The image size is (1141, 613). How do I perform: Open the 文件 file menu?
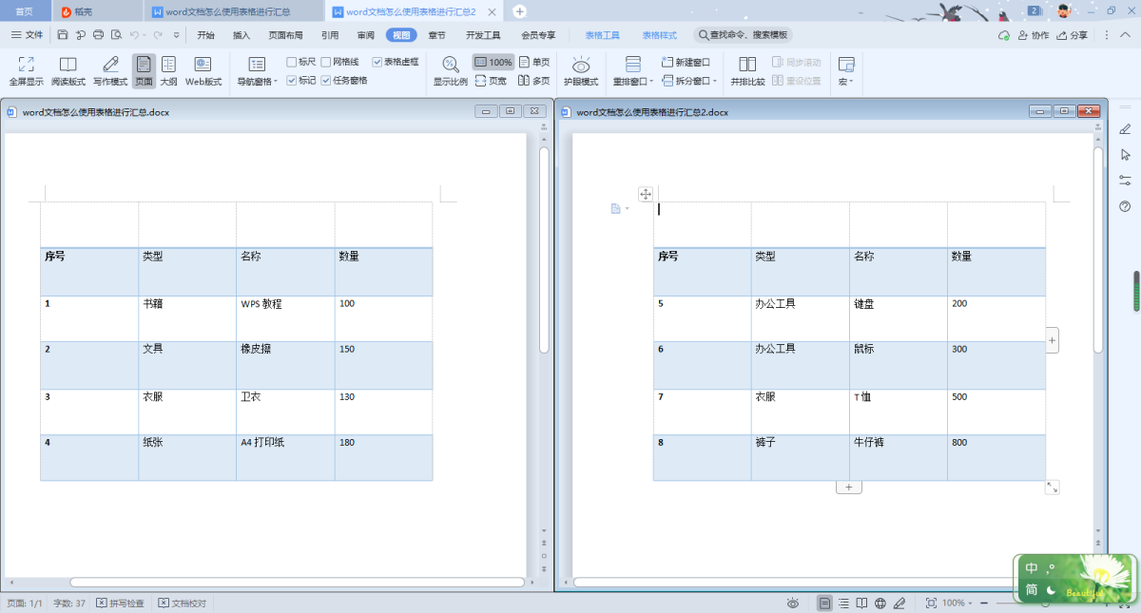(x=28, y=35)
